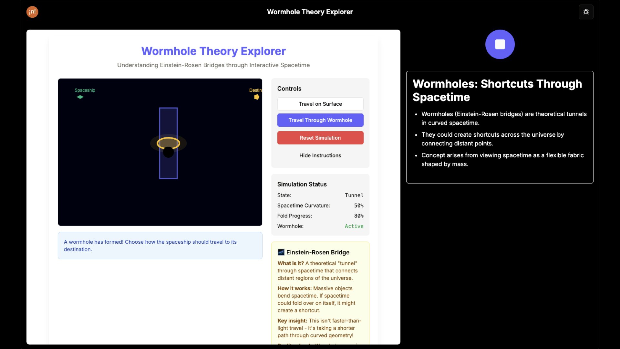Enable the Travel Through Wormhole mode
This screenshot has width=620, height=349.
point(320,120)
